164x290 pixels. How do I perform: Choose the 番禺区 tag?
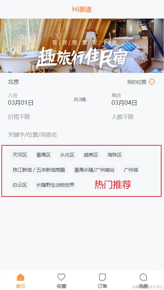point(44,155)
